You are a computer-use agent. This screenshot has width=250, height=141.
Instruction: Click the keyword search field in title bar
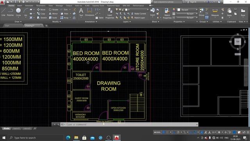[168, 2]
